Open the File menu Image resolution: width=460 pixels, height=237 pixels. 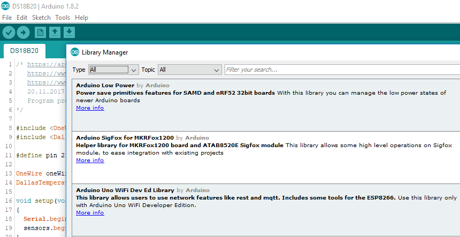(7, 18)
